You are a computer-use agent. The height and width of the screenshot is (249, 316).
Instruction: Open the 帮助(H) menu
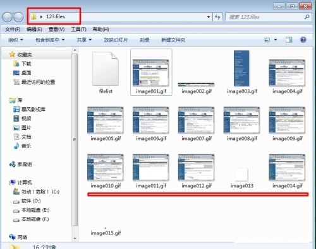101,29
